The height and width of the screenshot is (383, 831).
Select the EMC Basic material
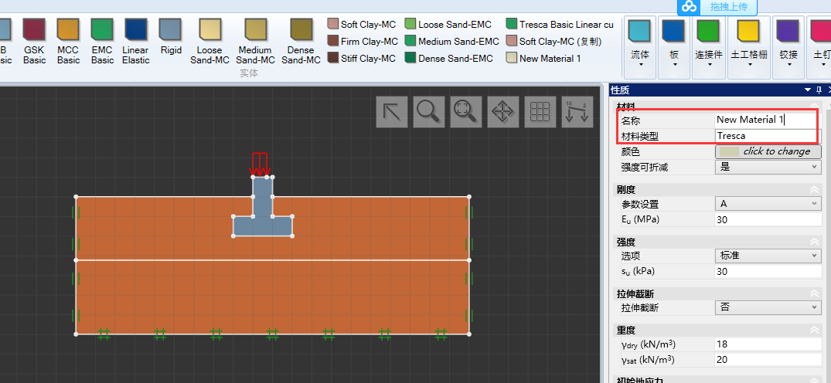102,42
